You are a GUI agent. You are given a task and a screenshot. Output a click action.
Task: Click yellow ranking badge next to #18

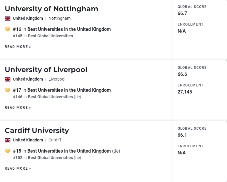(x=8, y=151)
